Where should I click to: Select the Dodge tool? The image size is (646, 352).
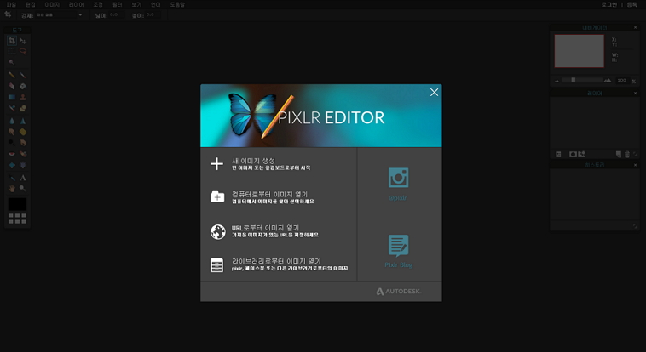12,143
